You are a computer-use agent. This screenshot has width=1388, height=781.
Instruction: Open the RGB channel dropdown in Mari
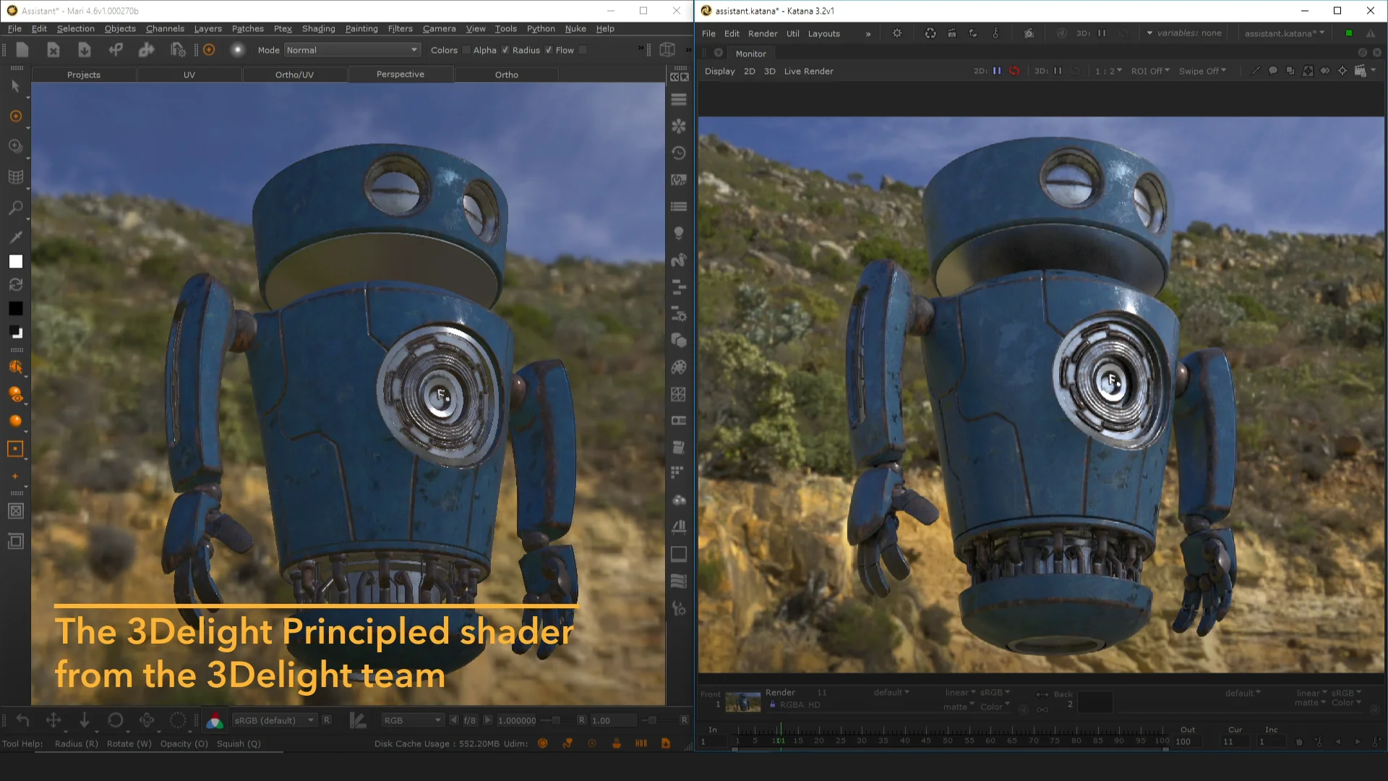click(412, 720)
